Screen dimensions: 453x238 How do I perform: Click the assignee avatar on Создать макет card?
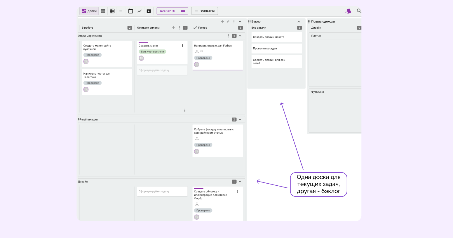point(141,58)
